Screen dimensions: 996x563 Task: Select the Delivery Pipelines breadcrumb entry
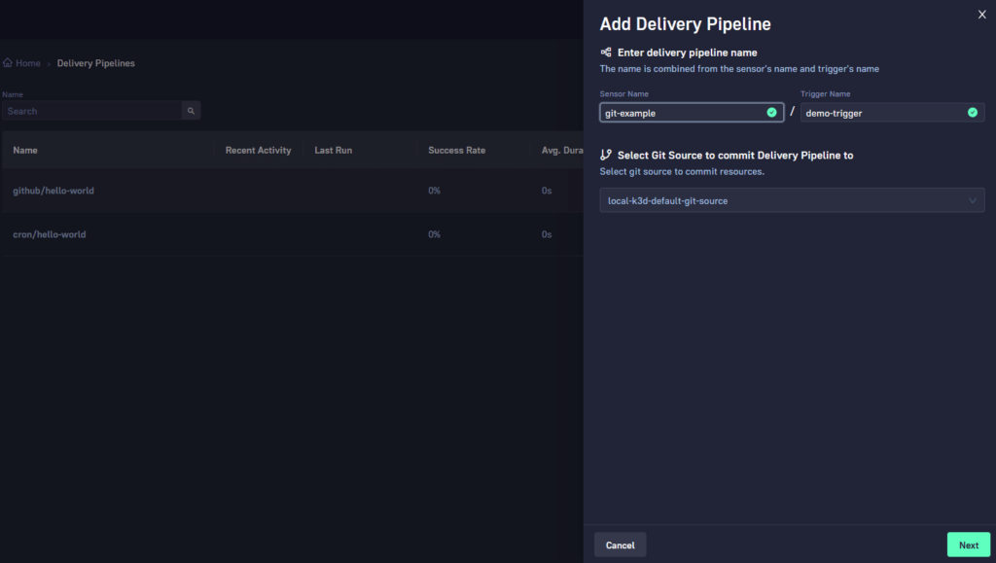pos(95,62)
